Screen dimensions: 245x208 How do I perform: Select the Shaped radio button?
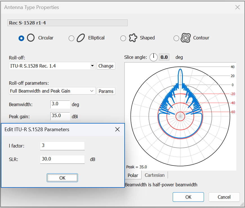(123, 38)
